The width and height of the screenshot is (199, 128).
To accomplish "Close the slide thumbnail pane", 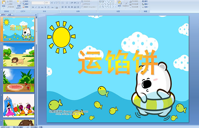I will [36, 15].
